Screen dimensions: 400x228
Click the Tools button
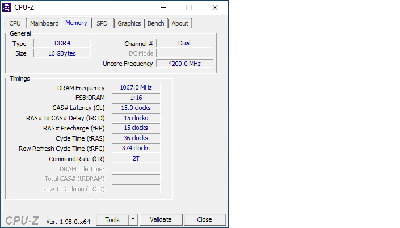(112, 220)
